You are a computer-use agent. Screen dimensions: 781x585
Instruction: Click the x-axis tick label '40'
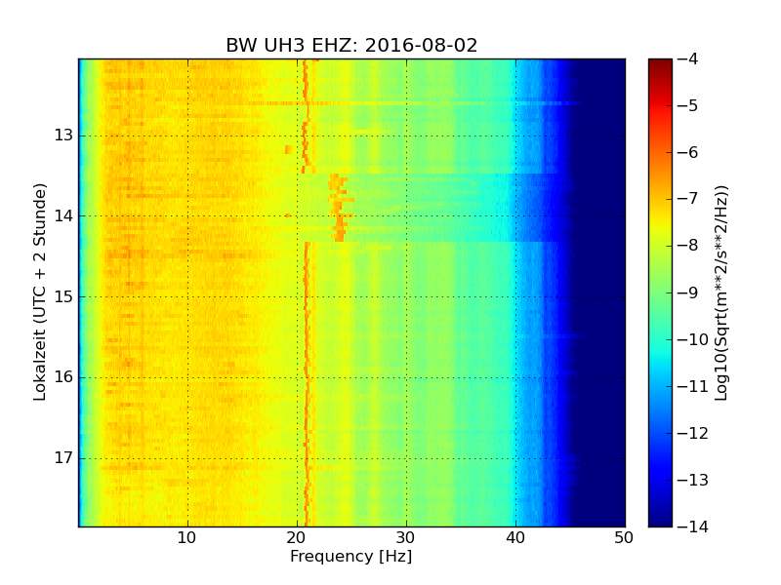pos(515,538)
